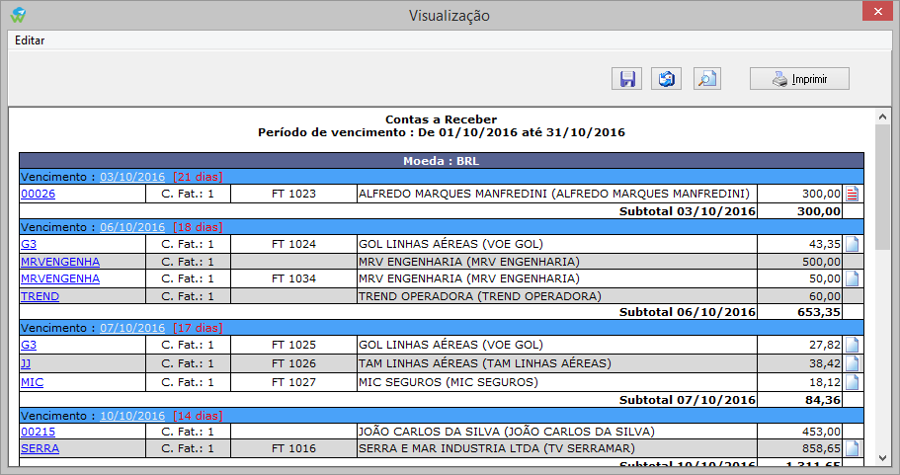Open account link 00215
Image resolution: width=900 pixels, height=475 pixels.
pos(38,432)
